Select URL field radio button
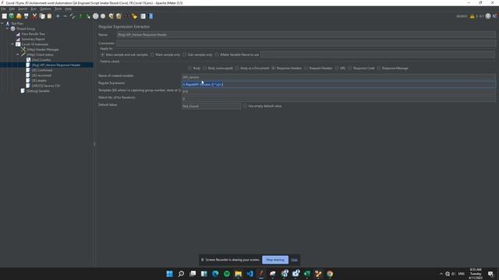This screenshot has width=499, height=280. pyautogui.click(x=337, y=68)
